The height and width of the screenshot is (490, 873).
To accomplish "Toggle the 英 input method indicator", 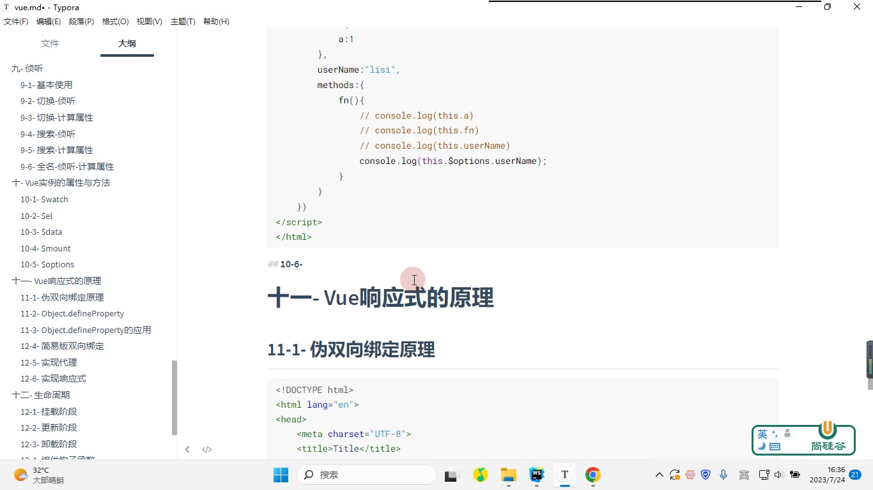I will click(x=762, y=434).
